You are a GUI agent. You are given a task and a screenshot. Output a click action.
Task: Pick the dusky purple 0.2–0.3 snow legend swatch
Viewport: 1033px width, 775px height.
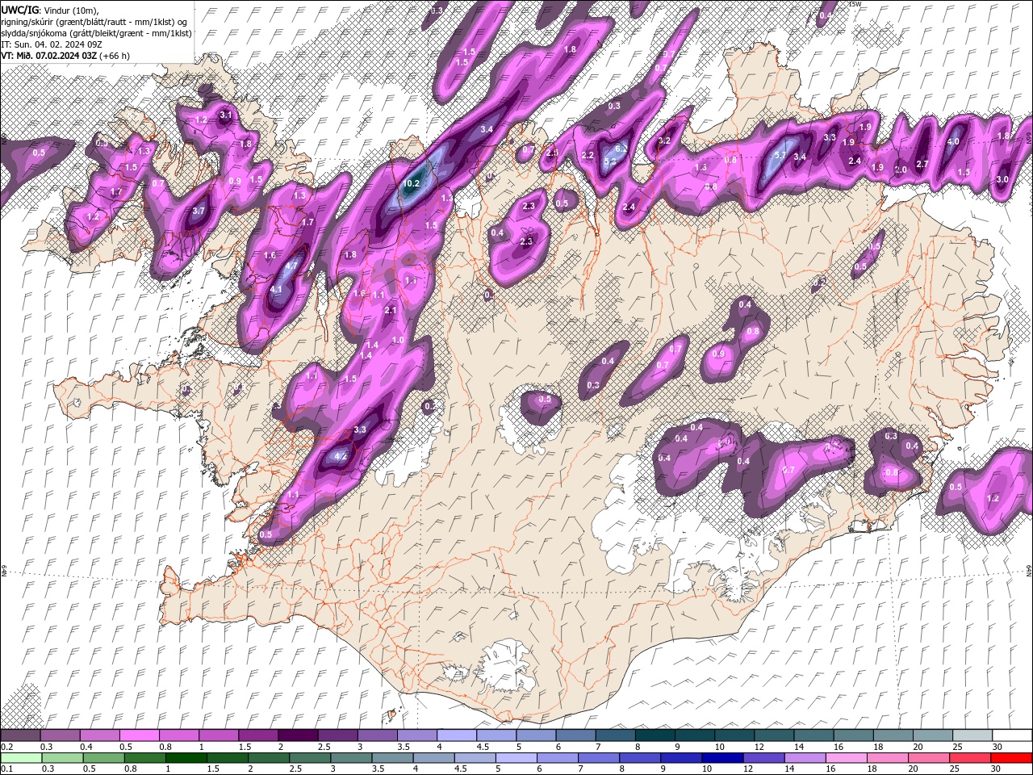tap(19, 735)
